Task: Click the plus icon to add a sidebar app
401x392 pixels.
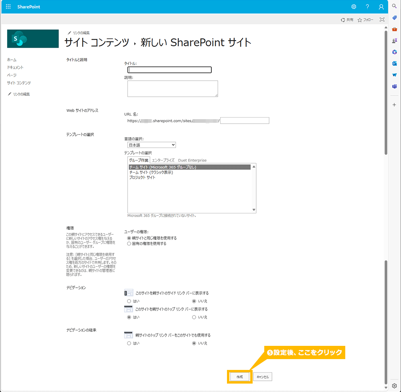Action: 394,105
